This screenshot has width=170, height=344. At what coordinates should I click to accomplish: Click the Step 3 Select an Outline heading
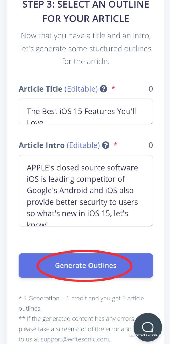coord(86,12)
